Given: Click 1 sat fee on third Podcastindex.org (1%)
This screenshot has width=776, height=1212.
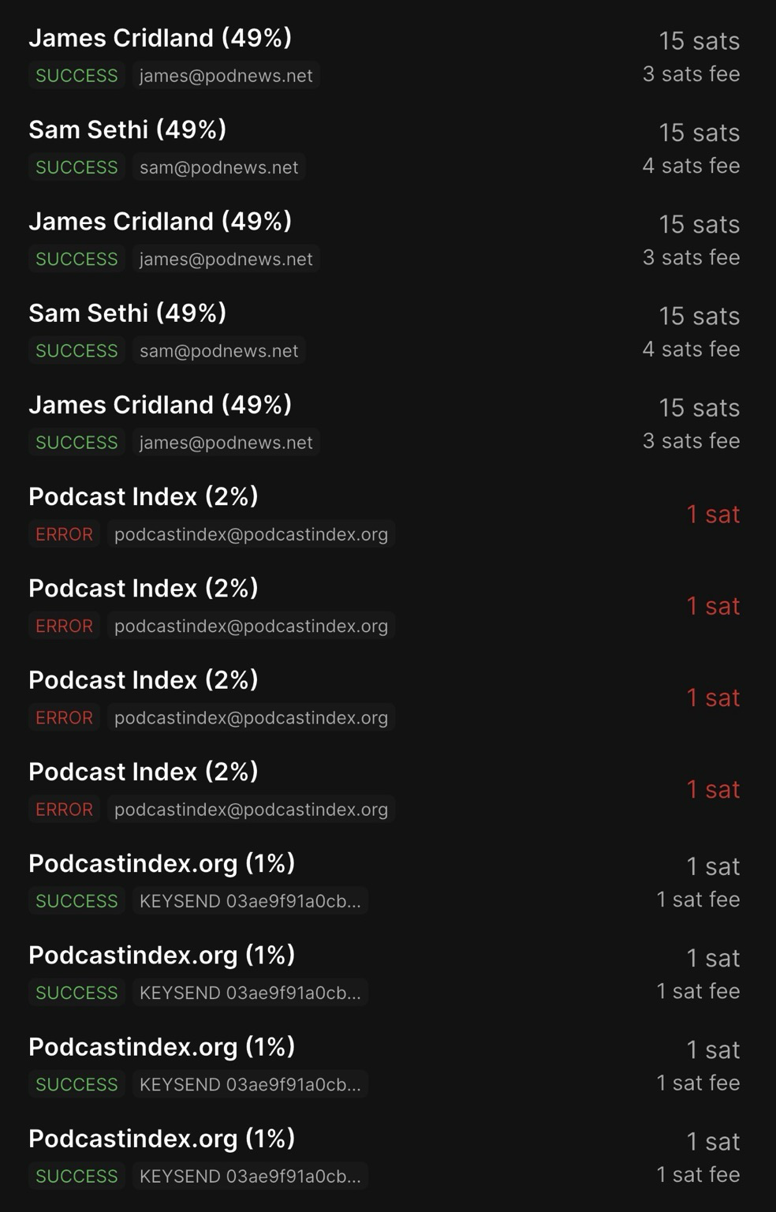Looking at the screenshot, I should click(698, 1083).
